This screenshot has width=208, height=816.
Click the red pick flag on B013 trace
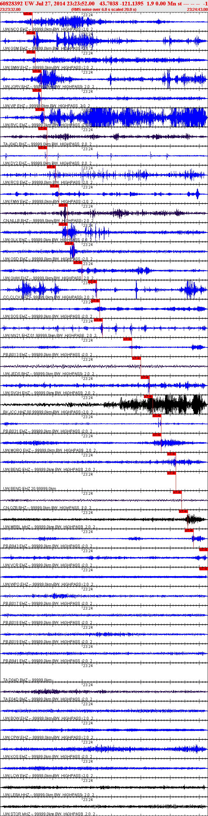coord(127,339)
